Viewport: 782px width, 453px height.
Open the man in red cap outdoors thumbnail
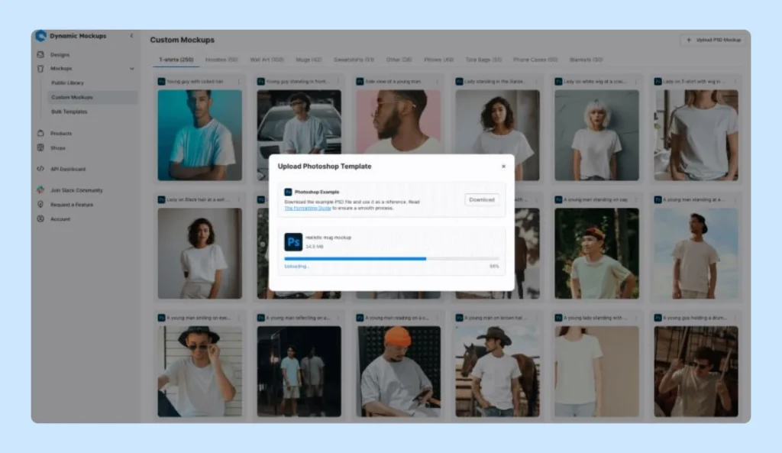[596, 254]
